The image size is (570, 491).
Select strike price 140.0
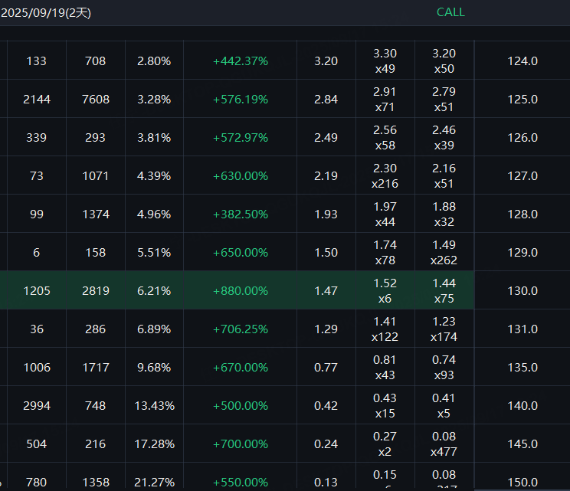coord(522,406)
